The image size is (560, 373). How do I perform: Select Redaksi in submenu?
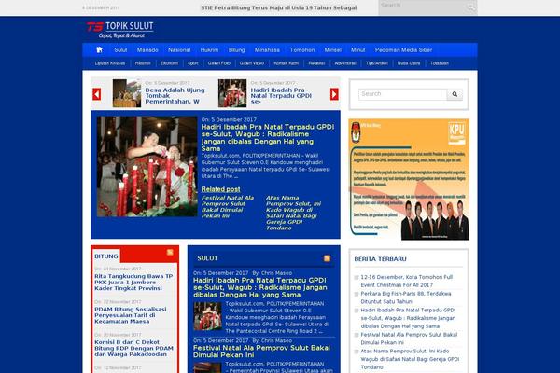click(x=316, y=63)
